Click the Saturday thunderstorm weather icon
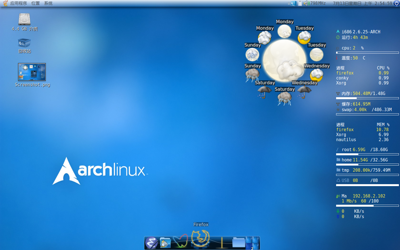This screenshot has width=400, height=250. [x=284, y=99]
